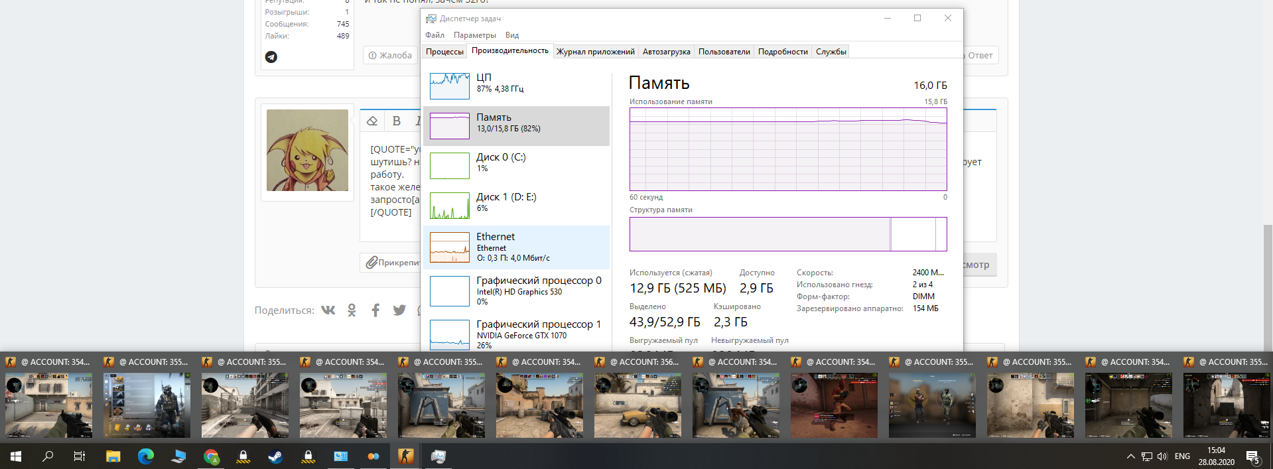Click the thumbnail showing two characters team selection
Screen dimensions: 1273x469
pos(932,405)
